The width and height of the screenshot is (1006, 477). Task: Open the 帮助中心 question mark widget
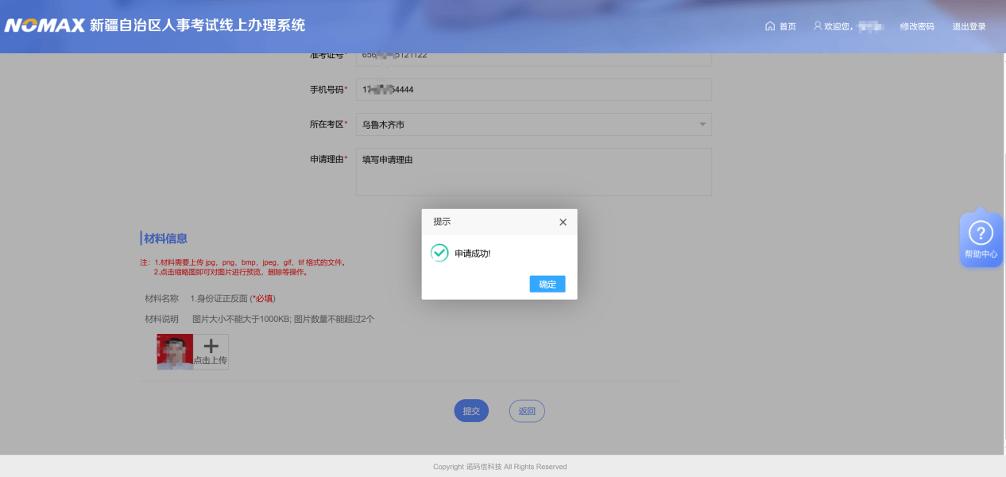pos(981,235)
